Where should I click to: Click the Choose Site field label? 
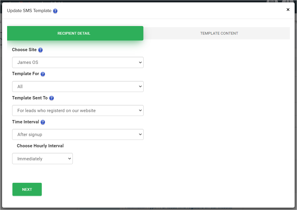(24, 50)
